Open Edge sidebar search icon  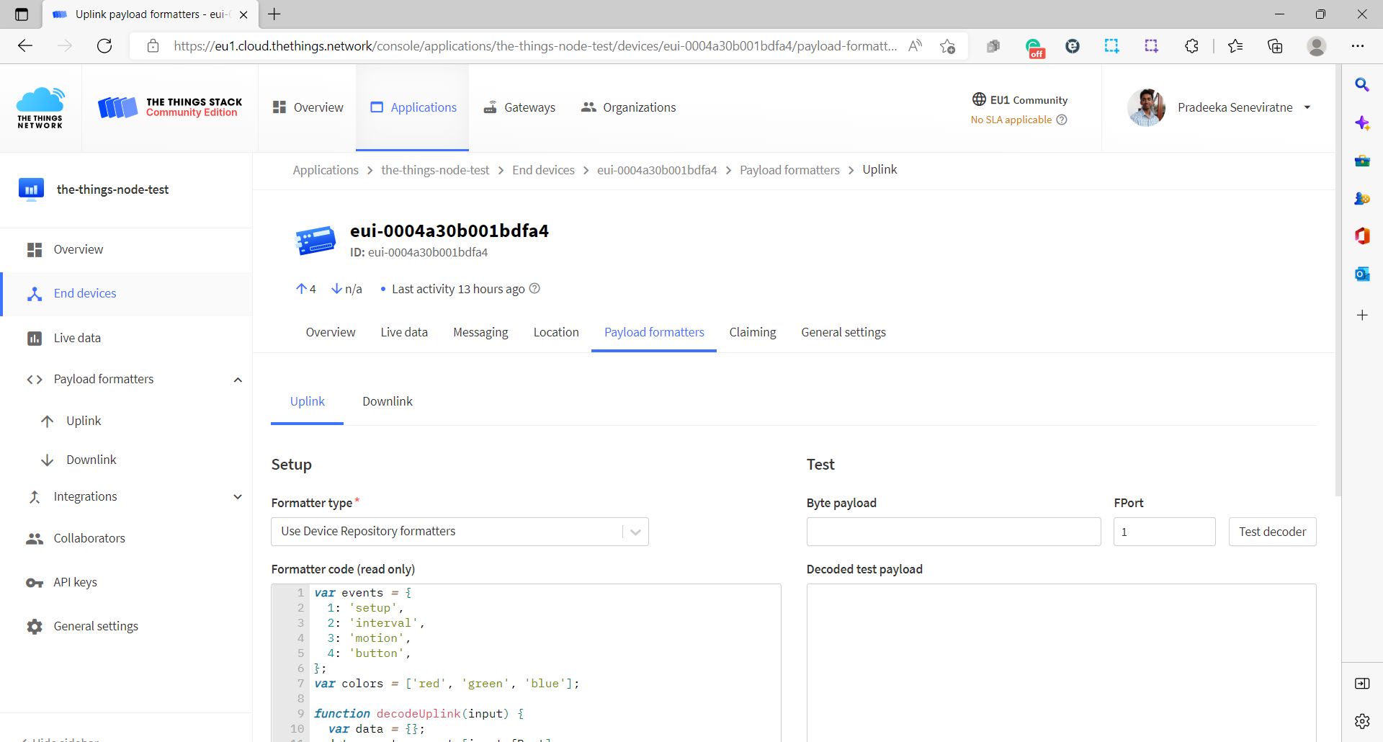pos(1361,85)
